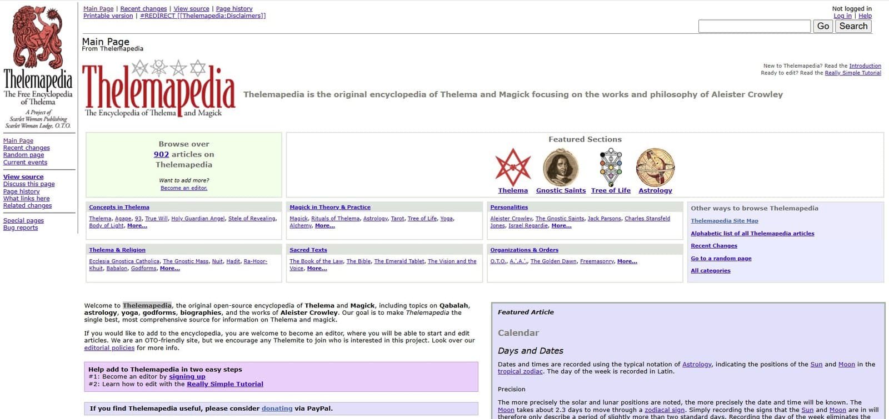Open the Babalon link
889x419 pixels.
117,269
